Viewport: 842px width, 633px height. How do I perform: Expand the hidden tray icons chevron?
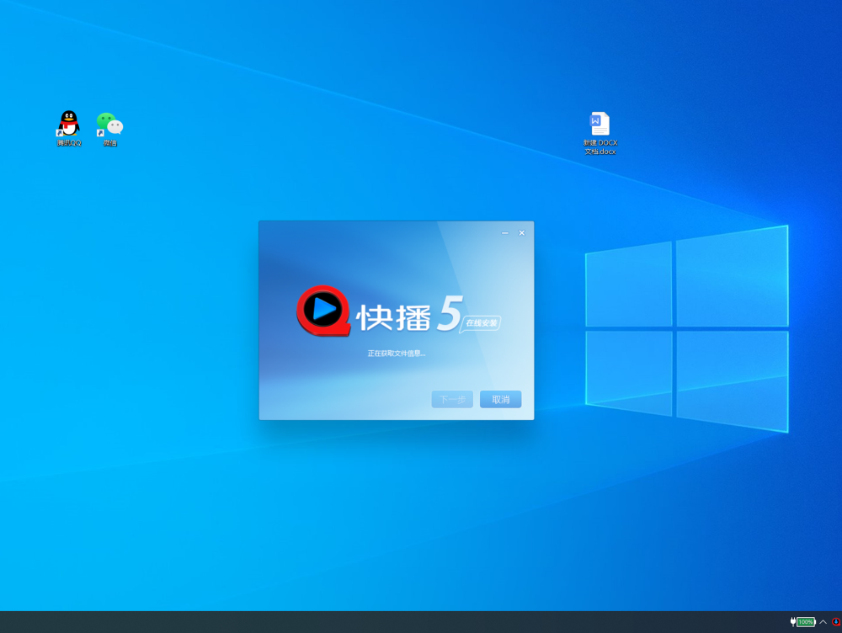823,622
